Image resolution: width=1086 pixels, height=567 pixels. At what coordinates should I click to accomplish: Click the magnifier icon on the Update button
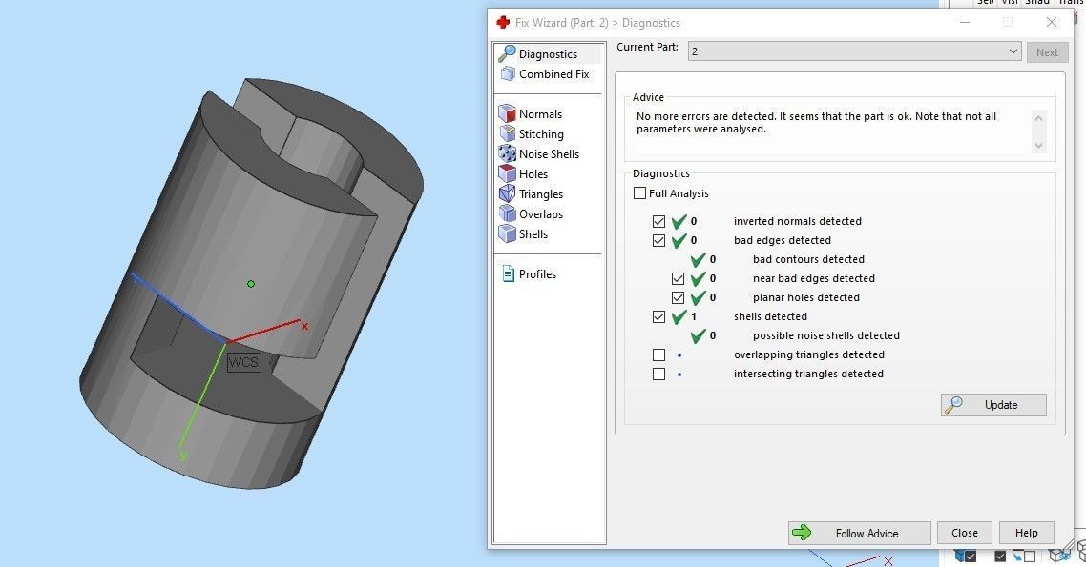[953, 404]
